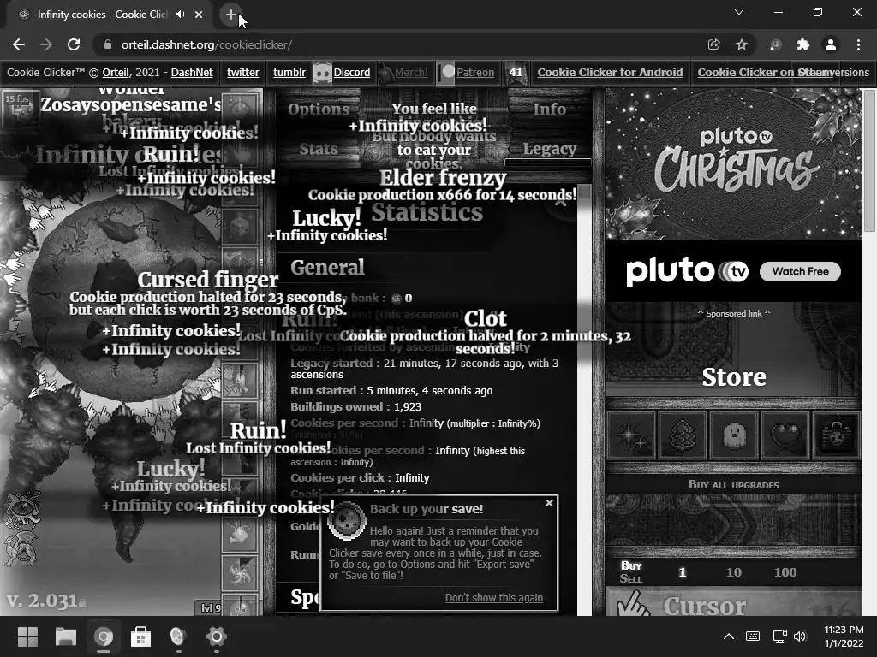
Task: Open browser Extensions puzzle icon
Action: coord(803,44)
